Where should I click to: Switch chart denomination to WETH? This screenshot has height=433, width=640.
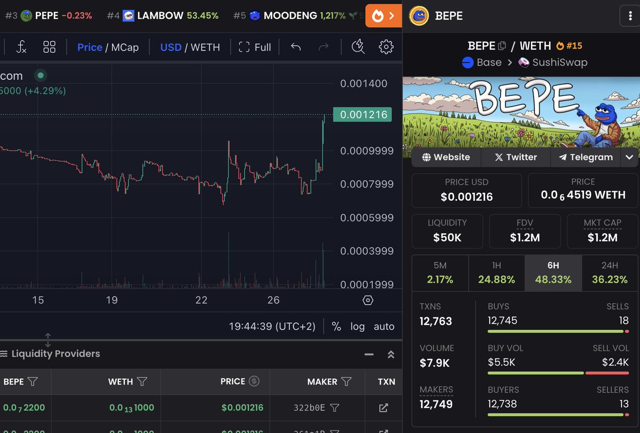pos(205,47)
